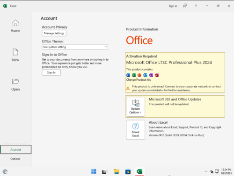Screen dimensions: 234x176
Task: Click the Help question mark icon
Action: pos(196,6)
